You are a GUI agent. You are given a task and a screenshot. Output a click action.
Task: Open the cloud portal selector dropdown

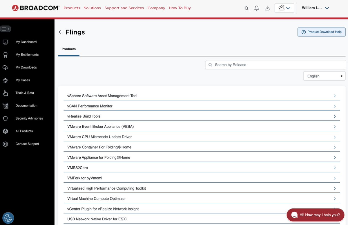pos(284,8)
